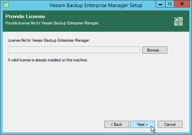Click the Veeam product logo in green header
The height and width of the screenshot is (135, 192).
[178, 21]
